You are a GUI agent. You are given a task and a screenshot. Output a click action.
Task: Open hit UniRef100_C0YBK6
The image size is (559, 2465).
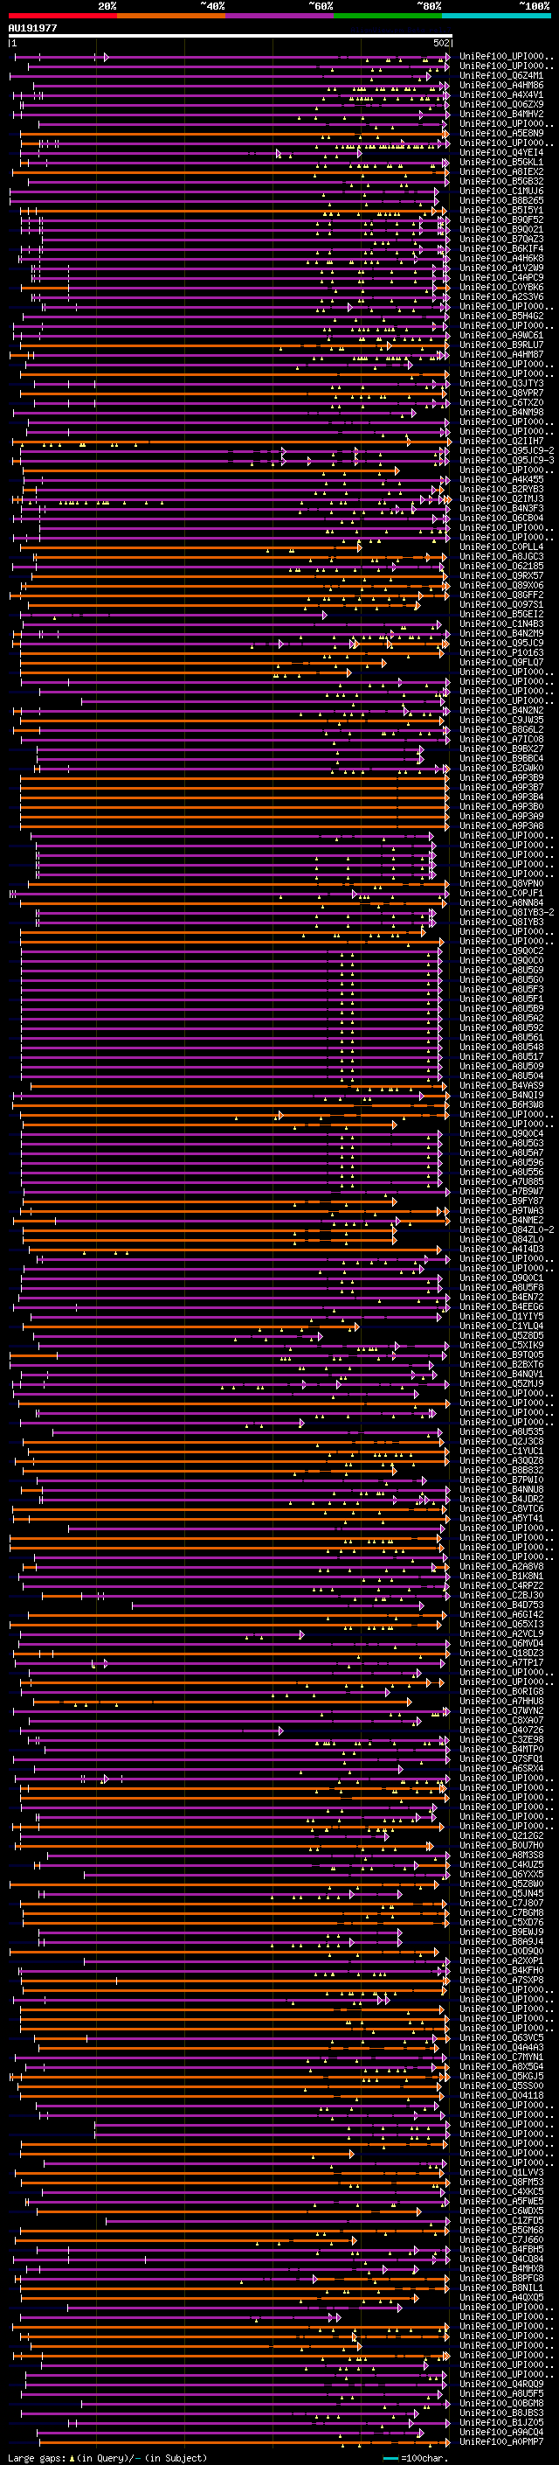[500, 287]
